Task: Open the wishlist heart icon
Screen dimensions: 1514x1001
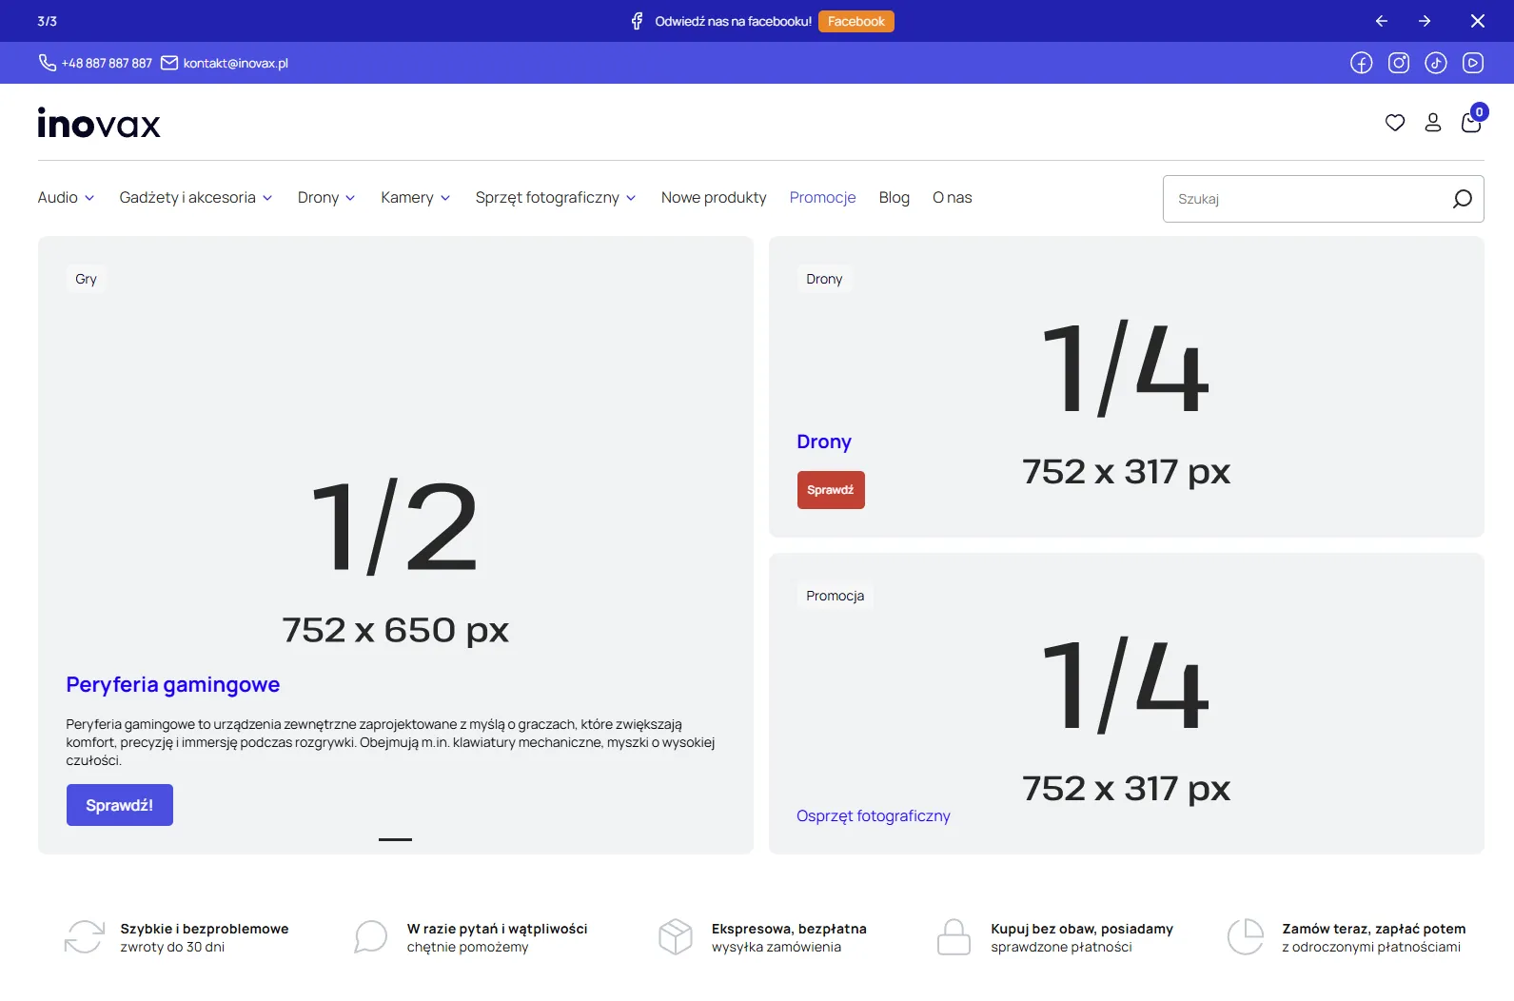Action: pyautogui.click(x=1394, y=123)
